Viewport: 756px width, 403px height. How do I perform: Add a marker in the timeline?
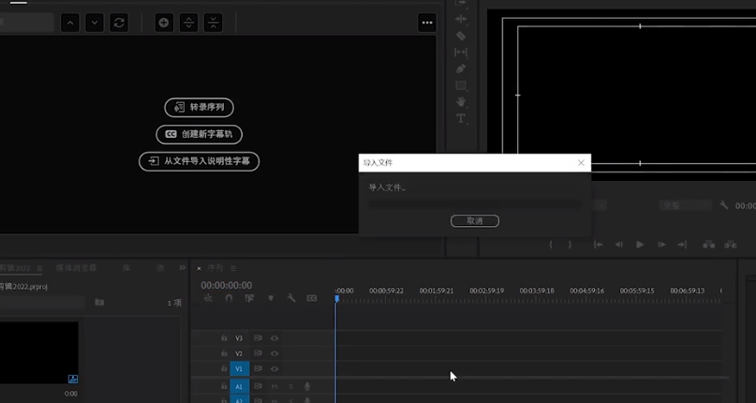click(x=271, y=298)
